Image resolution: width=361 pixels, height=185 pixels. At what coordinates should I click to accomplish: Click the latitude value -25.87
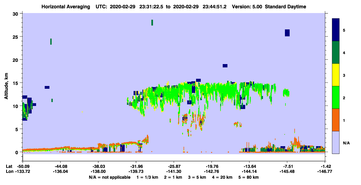[x=174, y=166]
